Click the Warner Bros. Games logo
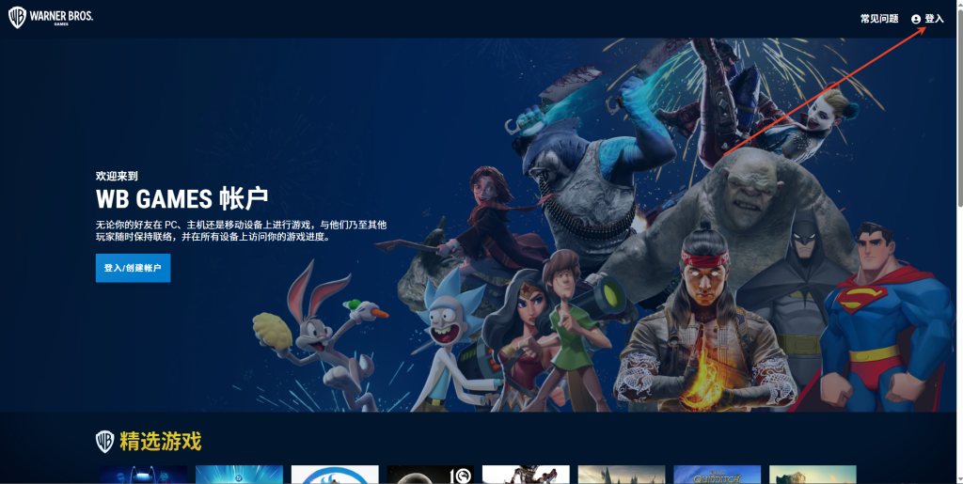 pos(51,18)
